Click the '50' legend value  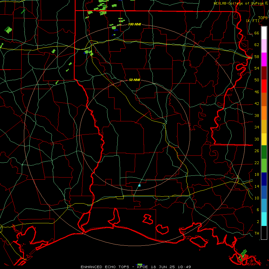[x=257, y=80]
